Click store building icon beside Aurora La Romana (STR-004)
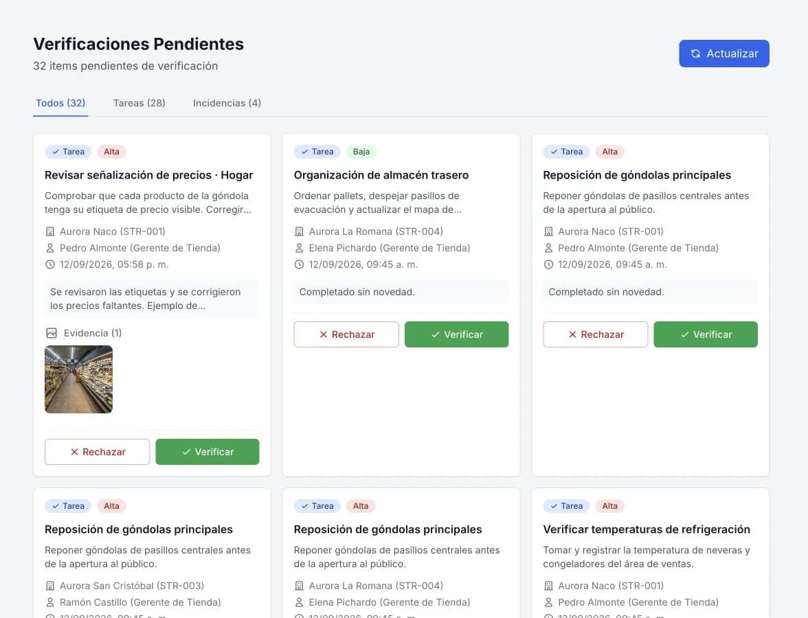The image size is (808, 618). pos(299,232)
